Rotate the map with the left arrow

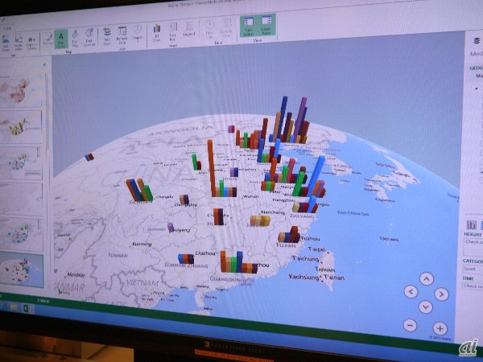coord(411,292)
